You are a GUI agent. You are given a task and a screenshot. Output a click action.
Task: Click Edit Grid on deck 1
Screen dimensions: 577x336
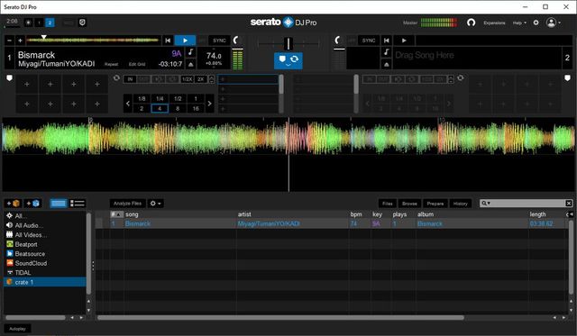point(137,64)
